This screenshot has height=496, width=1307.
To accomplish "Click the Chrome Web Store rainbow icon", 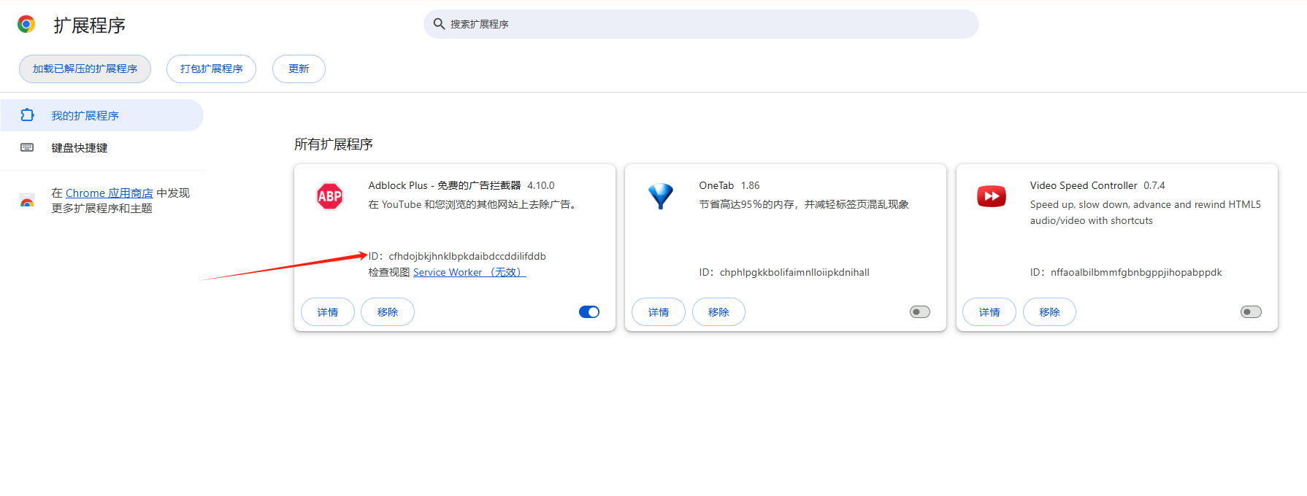I will point(27,201).
